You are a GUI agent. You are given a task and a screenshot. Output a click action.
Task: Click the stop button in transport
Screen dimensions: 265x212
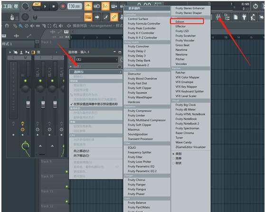click(x=54, y=7)
